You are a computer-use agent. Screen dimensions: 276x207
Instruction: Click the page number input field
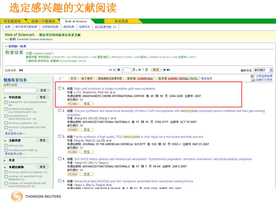[x=126, y=70]
